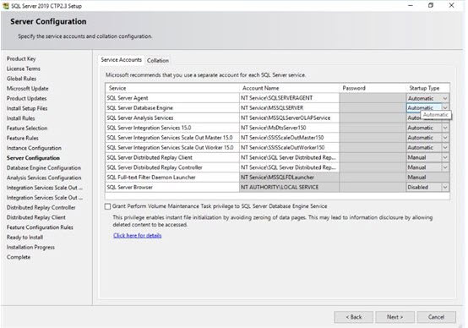468x328 pixels.
Task: Select Ready to Install step in sidebar
Action: coord(24,238)
